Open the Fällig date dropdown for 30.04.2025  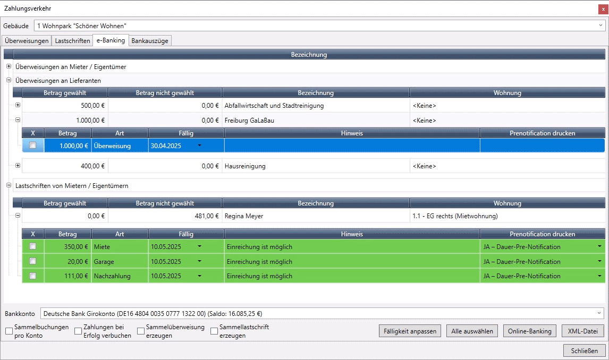point(200,145)
